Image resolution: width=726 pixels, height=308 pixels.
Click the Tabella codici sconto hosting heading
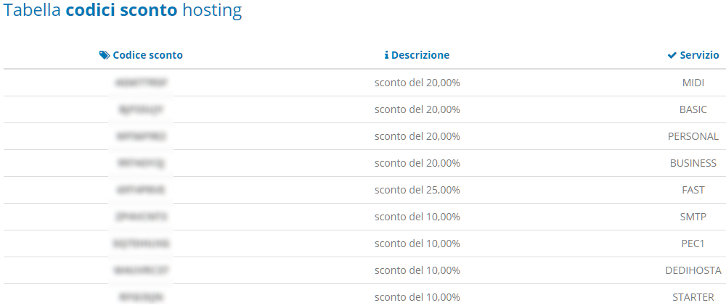(x=123, y=10)
